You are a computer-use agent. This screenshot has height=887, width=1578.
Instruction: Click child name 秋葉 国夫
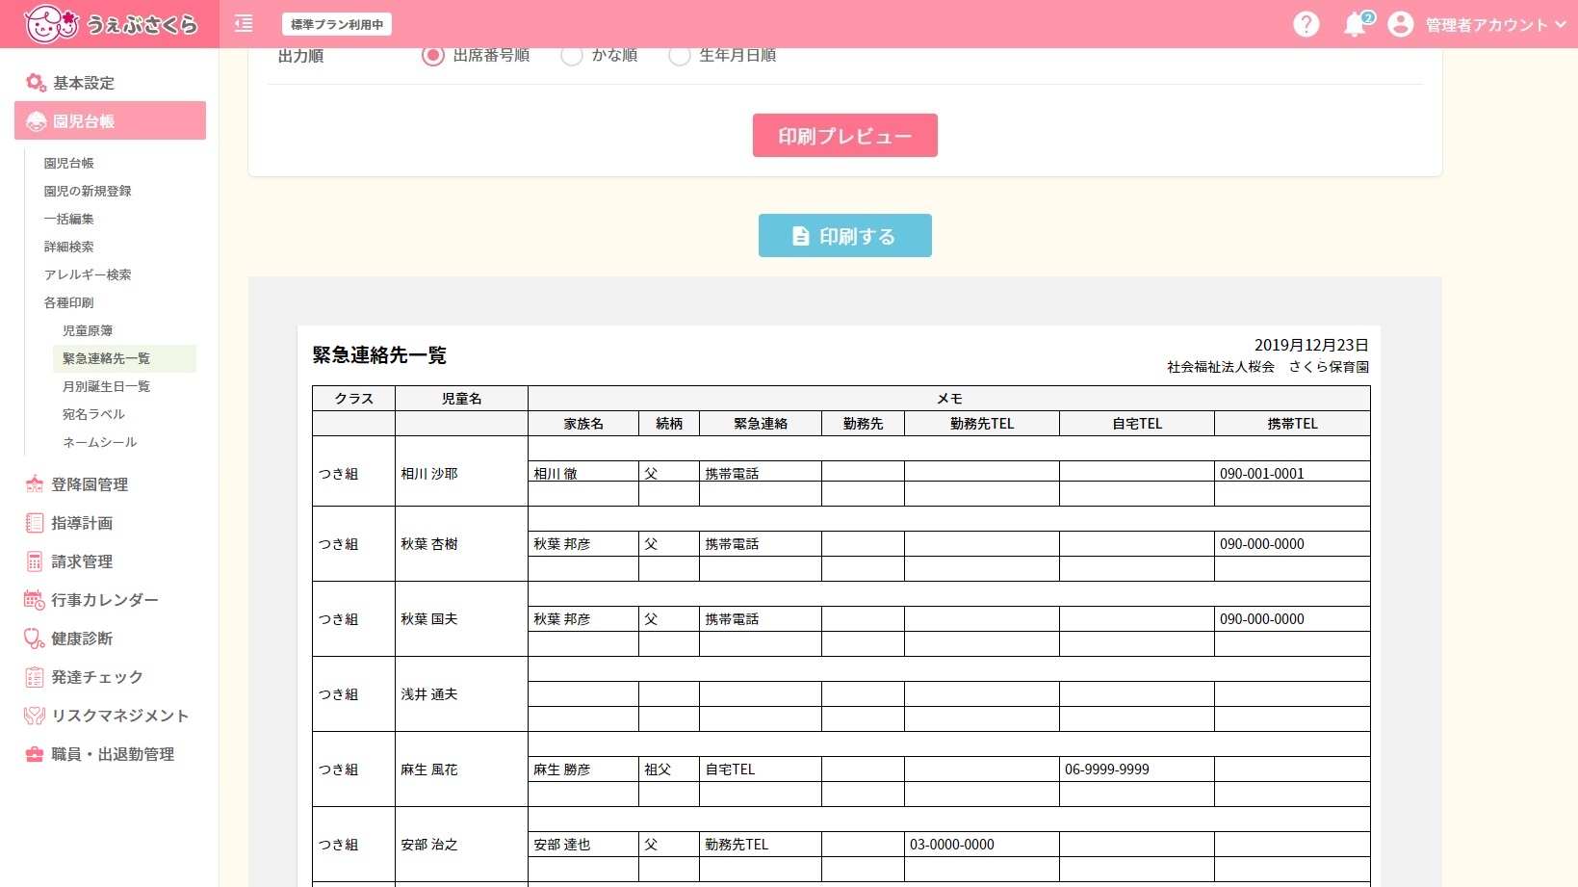(x=429, y=619)
